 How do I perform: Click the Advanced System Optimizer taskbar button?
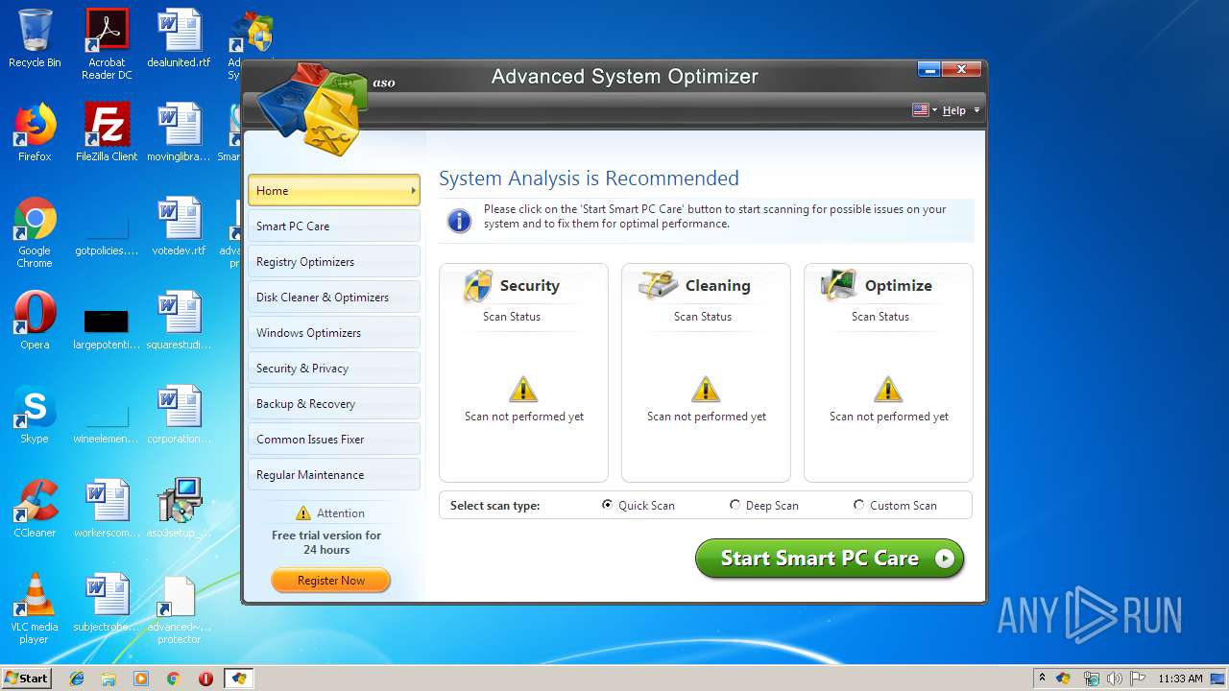coord(239,679)
